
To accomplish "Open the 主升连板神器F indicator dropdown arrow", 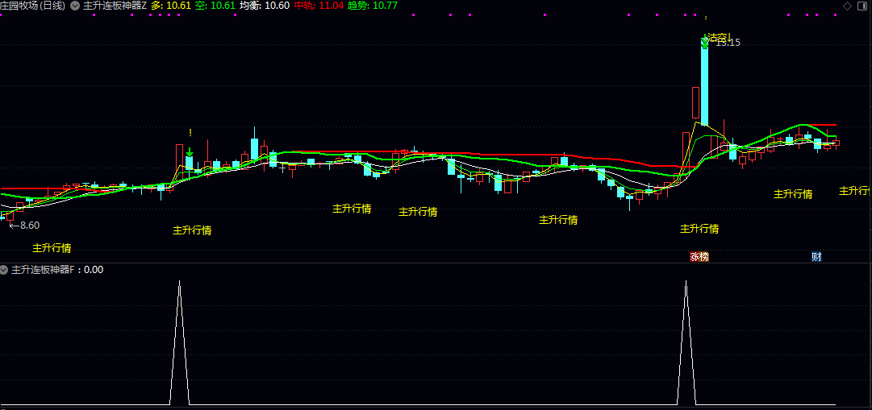I will tap(4, 270).
